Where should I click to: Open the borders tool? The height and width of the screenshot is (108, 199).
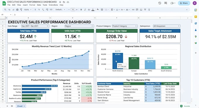pyautogui.click(x=102, y=10)
